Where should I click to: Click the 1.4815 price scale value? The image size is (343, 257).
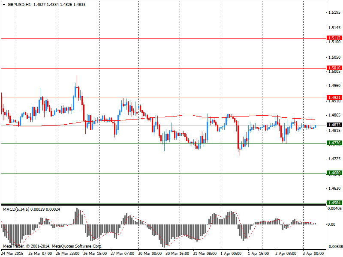(x=334, y=131)
